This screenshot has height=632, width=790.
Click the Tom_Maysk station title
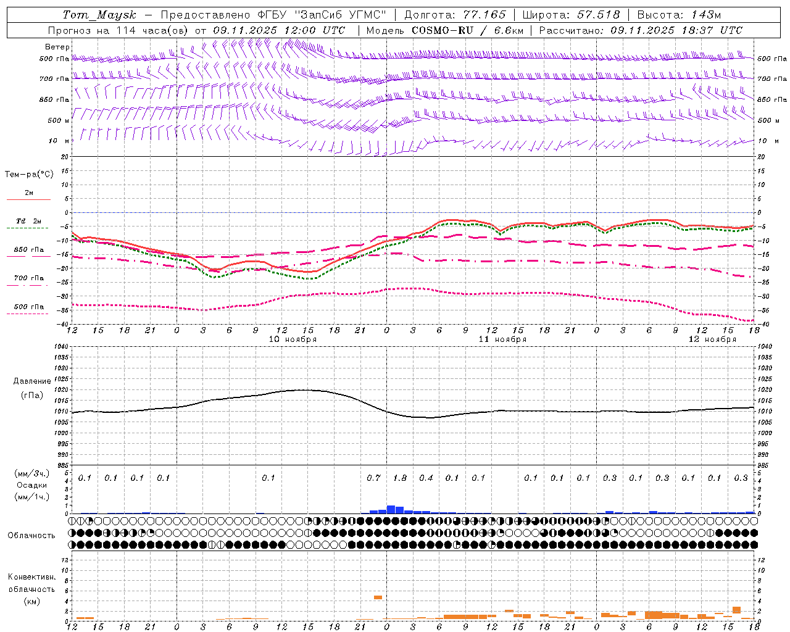tap(99, 15)
